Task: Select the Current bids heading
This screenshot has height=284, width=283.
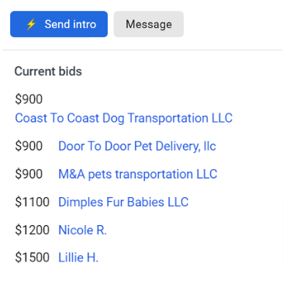Action: pos(48,71)
